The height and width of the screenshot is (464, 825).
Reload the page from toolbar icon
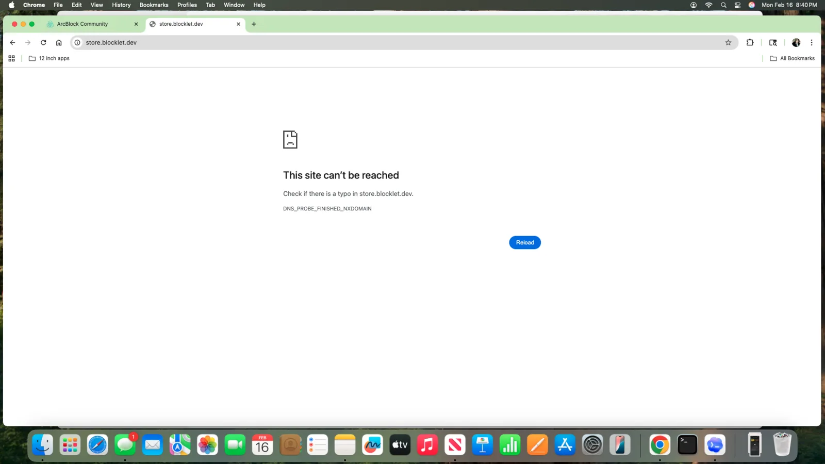click(x=43, y=43)
